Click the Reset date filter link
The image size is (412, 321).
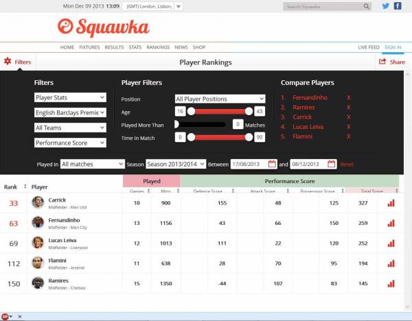tap(347, 165)
